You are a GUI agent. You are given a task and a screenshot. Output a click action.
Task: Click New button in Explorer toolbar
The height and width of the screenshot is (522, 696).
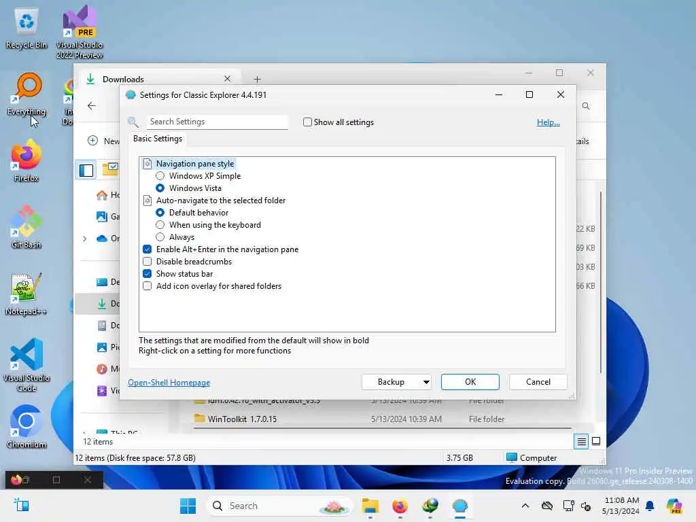(103, 141)
